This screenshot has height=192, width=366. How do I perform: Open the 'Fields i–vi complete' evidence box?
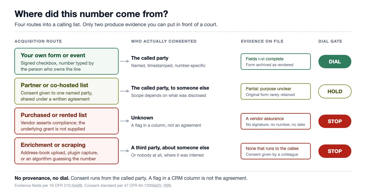tap(276, 62)
